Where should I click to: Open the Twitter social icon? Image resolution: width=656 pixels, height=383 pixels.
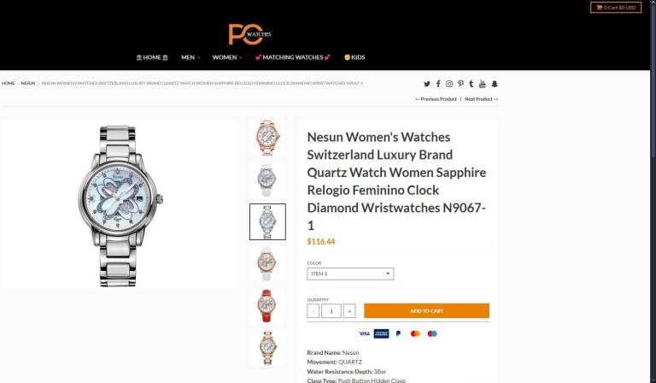[x=427, y=84]
